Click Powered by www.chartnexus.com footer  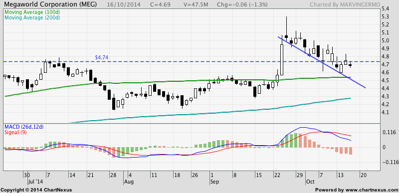click(x=357, y=190)
